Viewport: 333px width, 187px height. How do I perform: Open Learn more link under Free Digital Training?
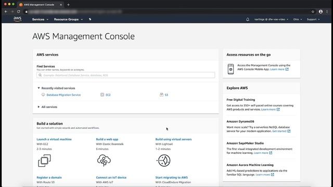point(268,110)
